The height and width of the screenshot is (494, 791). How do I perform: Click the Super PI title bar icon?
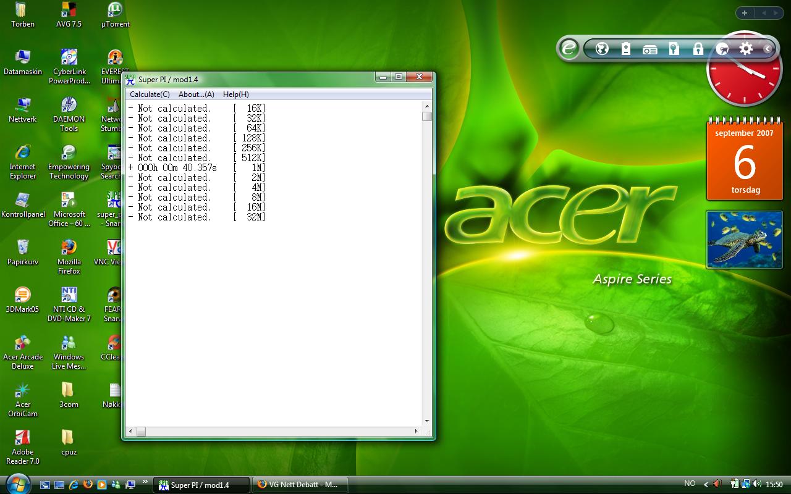[x=130, y=79]
